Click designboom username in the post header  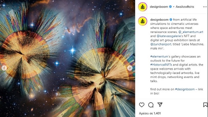coord(159,7)
